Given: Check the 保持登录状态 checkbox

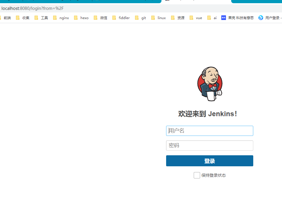Looking at the screenshot, I should pyautogui.click(x=197, y=175).
